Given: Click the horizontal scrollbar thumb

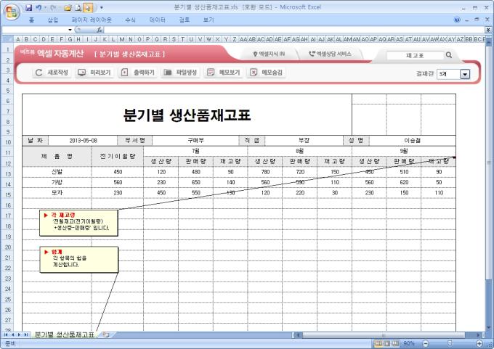Looking at the screenshot, I should [x=383, y=334].
